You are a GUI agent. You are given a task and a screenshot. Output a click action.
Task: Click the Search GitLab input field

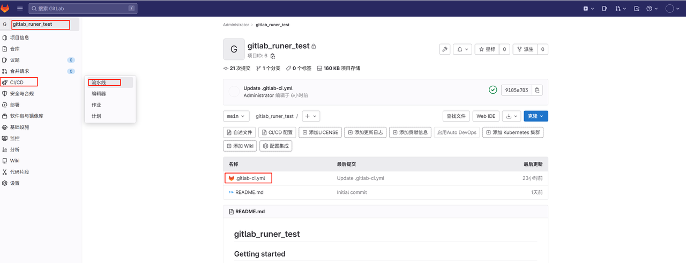coord(82,9)
